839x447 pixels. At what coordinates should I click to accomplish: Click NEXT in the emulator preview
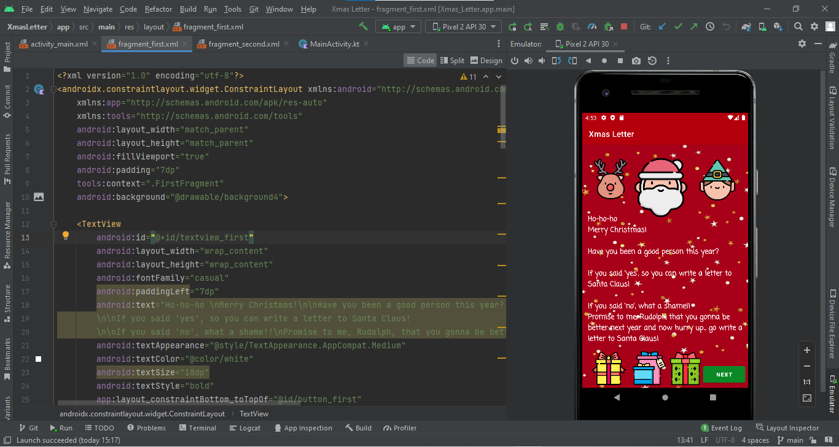(724, 374)
